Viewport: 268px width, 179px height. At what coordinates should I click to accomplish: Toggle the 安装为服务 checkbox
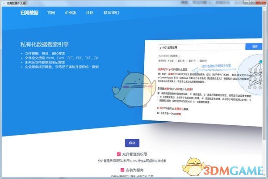coord(122,170)
